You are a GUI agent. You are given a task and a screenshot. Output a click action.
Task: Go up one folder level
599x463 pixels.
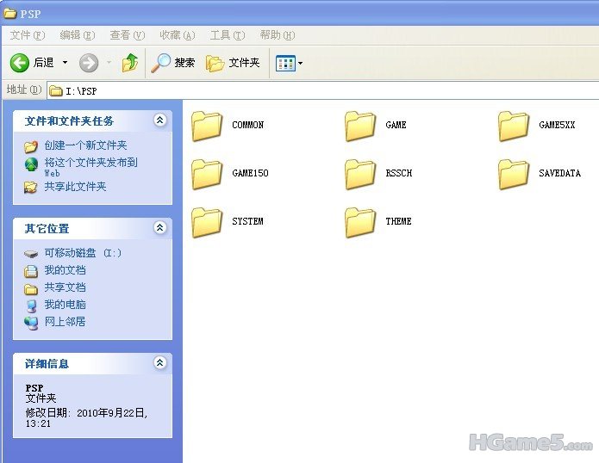[130, 63]
